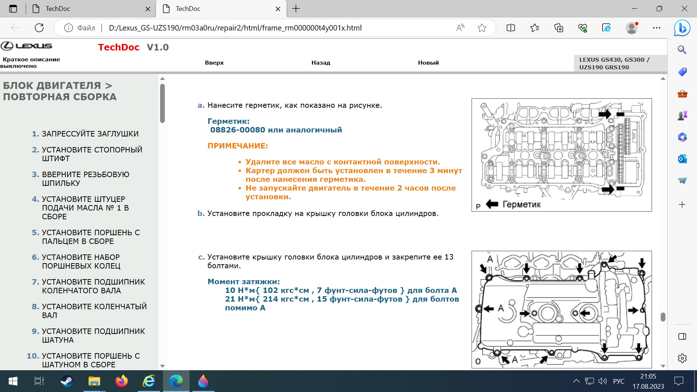Open the sidebar search magnifier
697x392 pixels.
click(682, 50)
